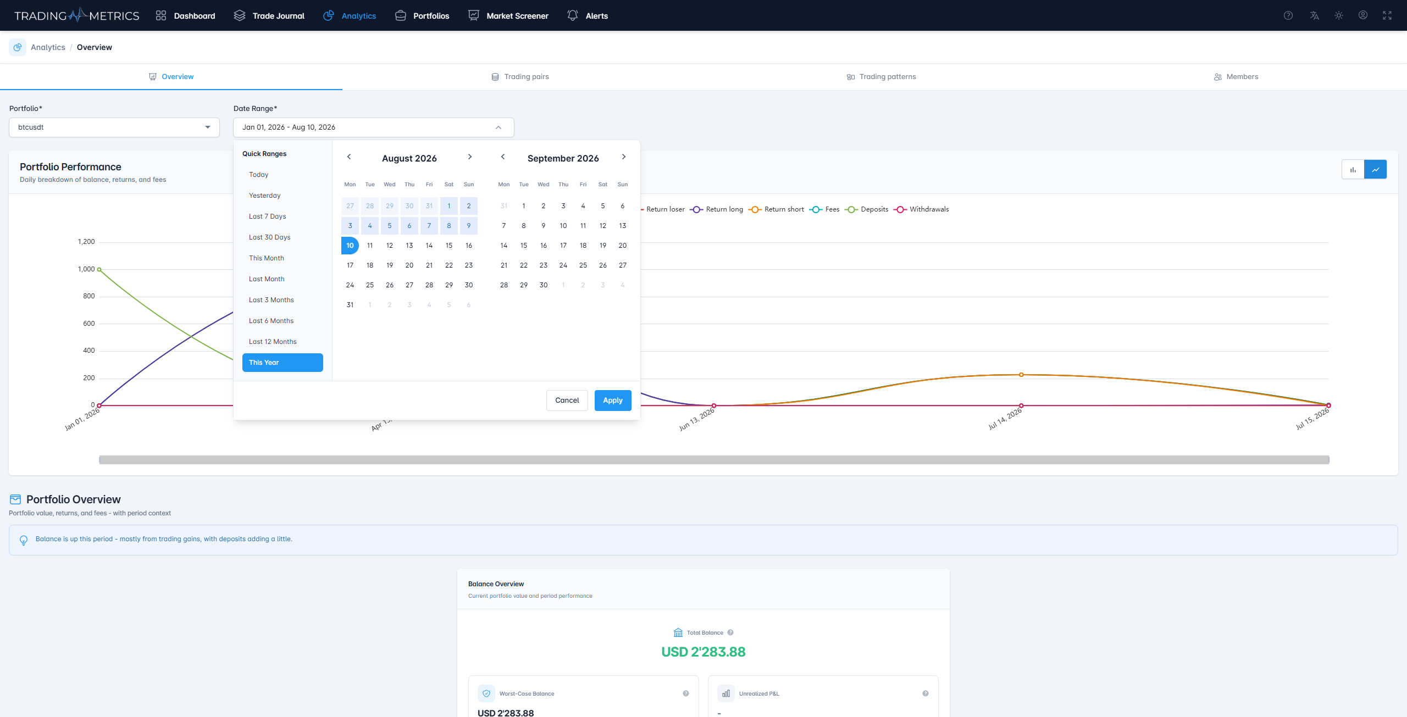This screenshot has width=1407, height=717.
Task: Expand the Portfolio btcusdt dropdown
Action: click(x=114, y=127)
